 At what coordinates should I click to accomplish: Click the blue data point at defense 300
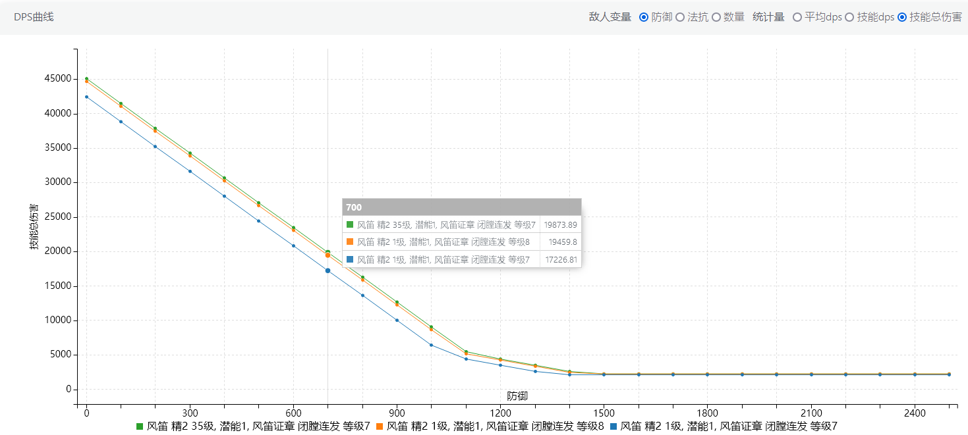click(x=190, y=171)
